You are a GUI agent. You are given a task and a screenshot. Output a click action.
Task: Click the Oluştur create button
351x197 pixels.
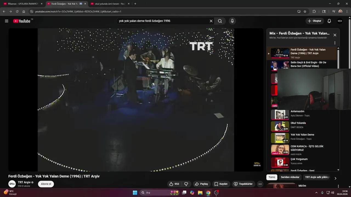coord(315,21)
